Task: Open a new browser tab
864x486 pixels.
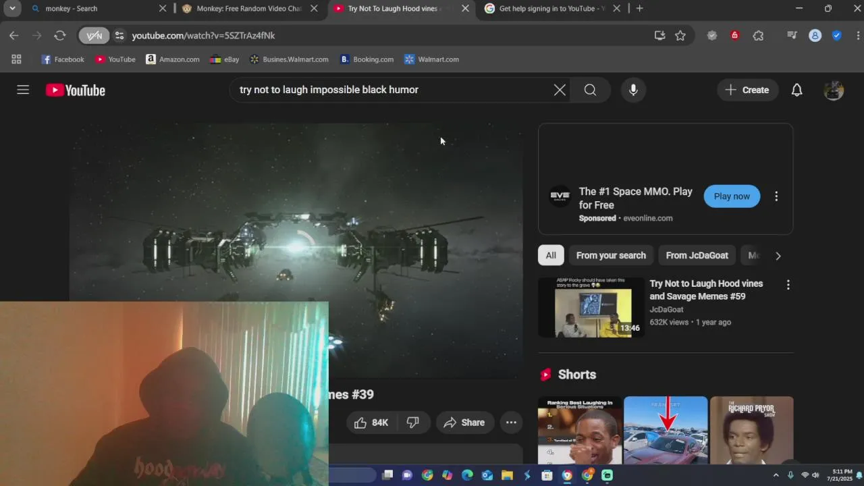Action: pyautogui.click(x=639, y=8)
